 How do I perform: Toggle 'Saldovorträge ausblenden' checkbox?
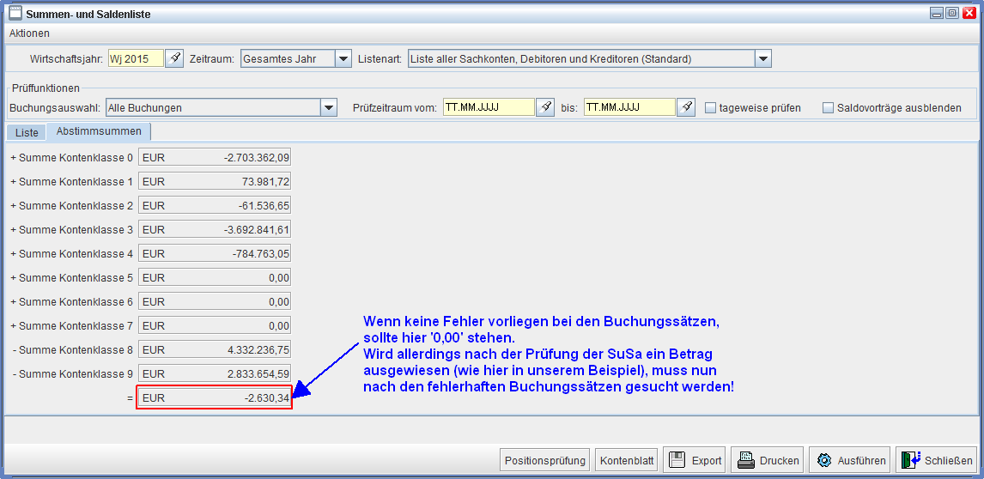pyautogui.click(x=828, y=108)
